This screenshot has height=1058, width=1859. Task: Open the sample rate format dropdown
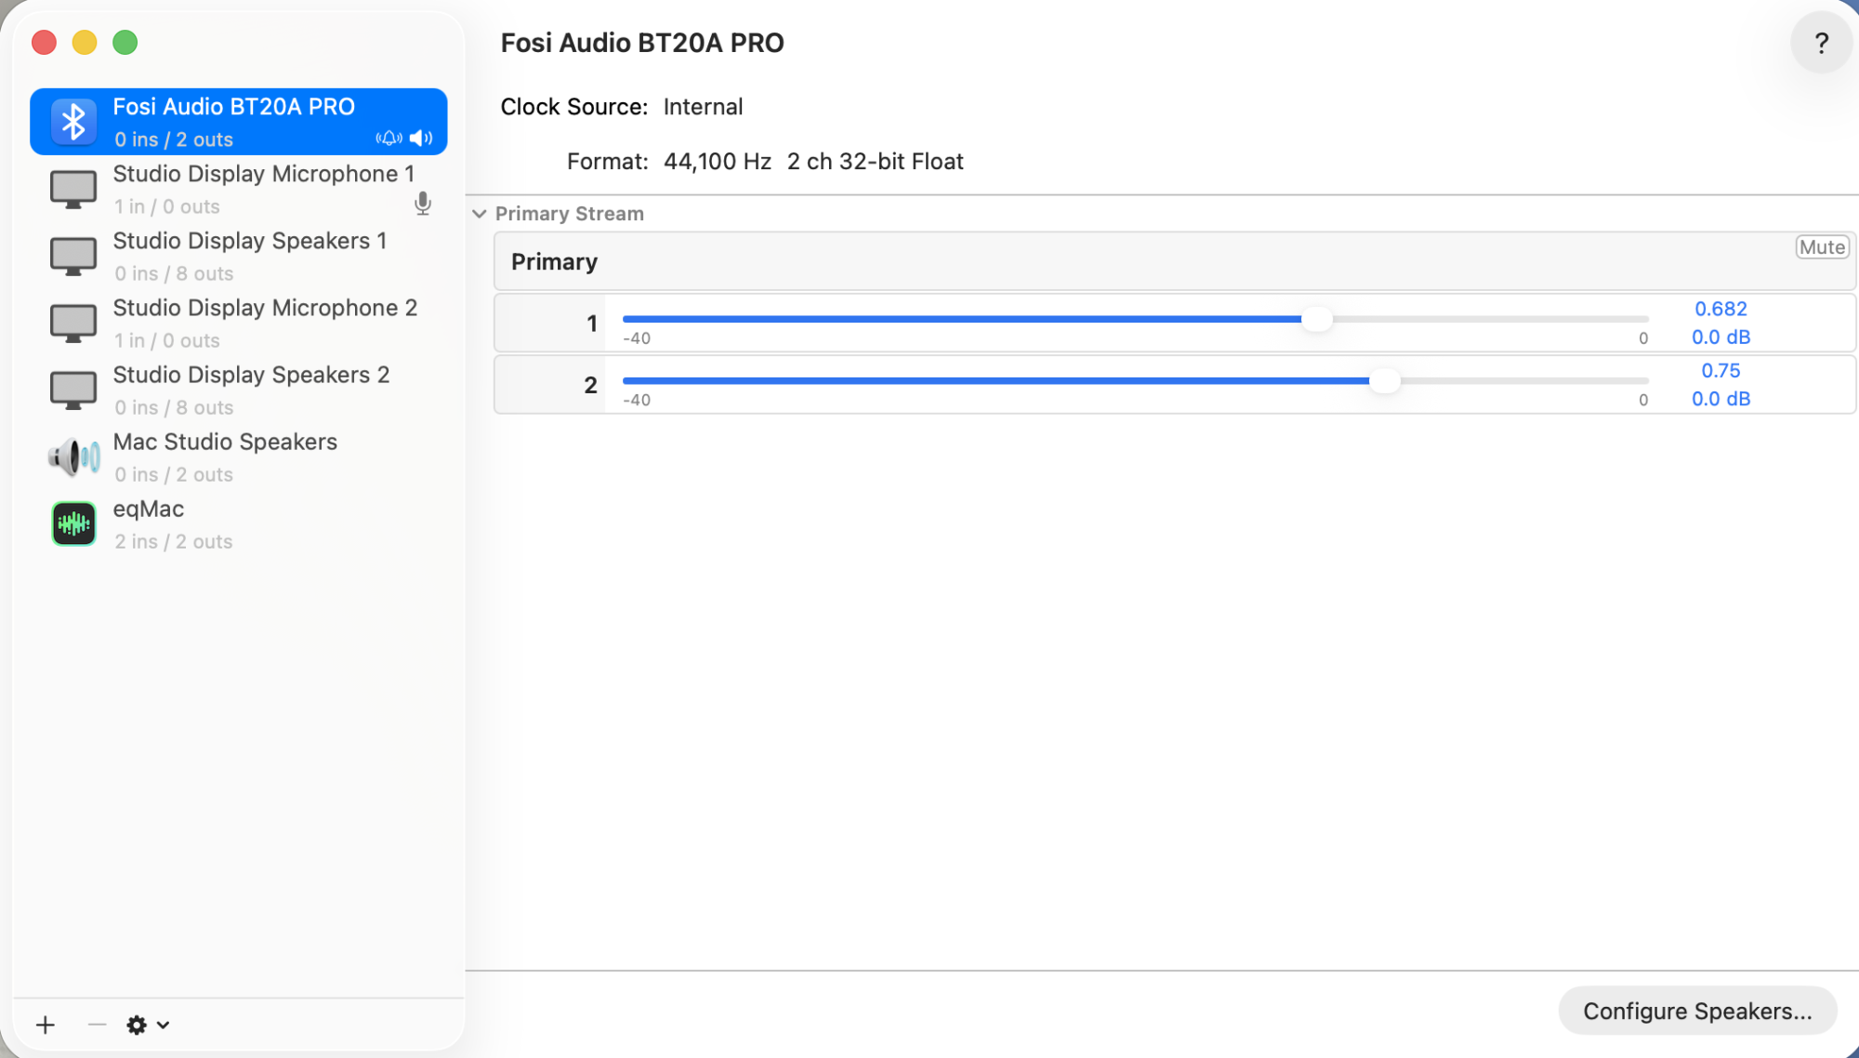point(717,162)
